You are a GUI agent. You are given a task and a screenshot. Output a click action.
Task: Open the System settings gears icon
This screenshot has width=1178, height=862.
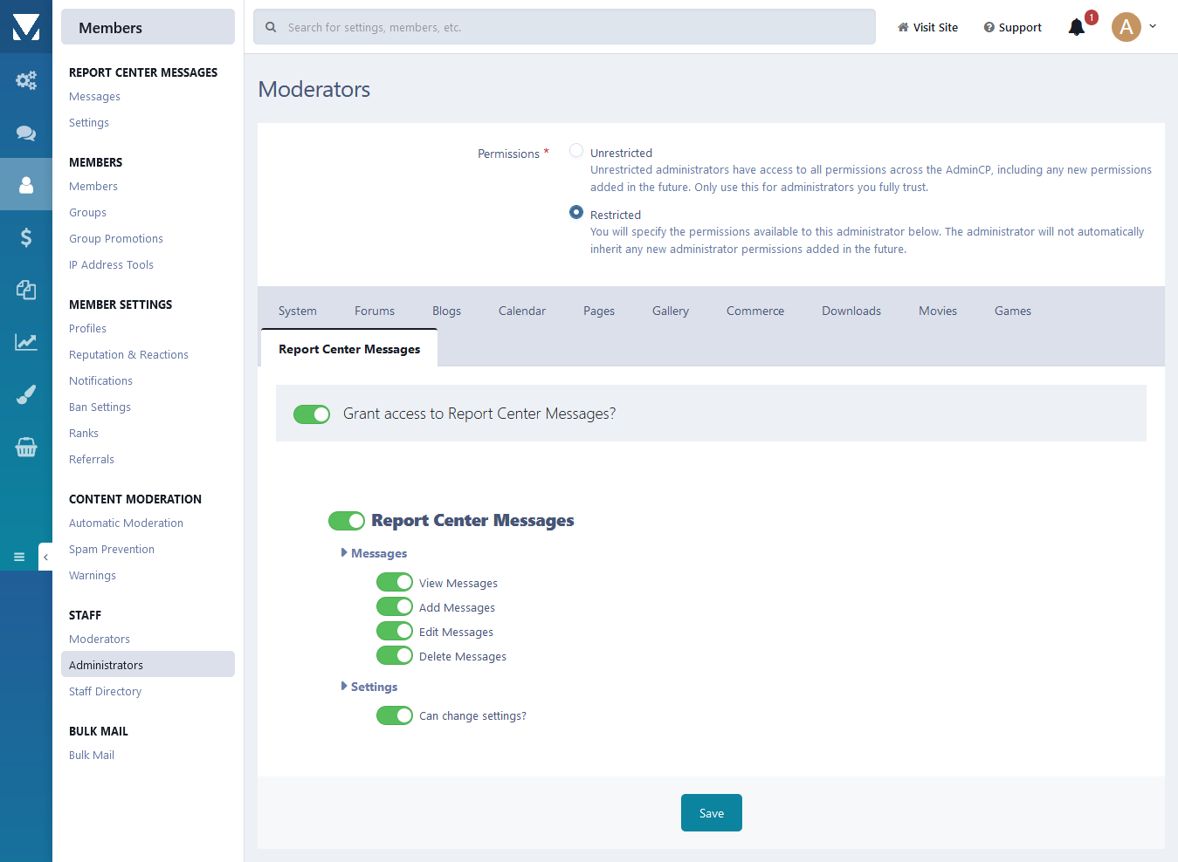pos(26,80)
